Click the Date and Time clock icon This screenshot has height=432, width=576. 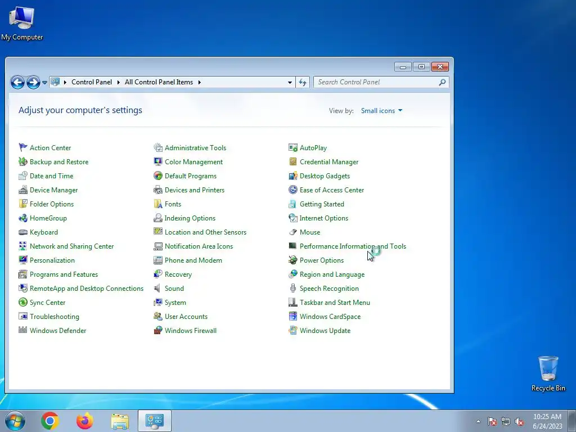pyautogui.click(x=22, y=175)
